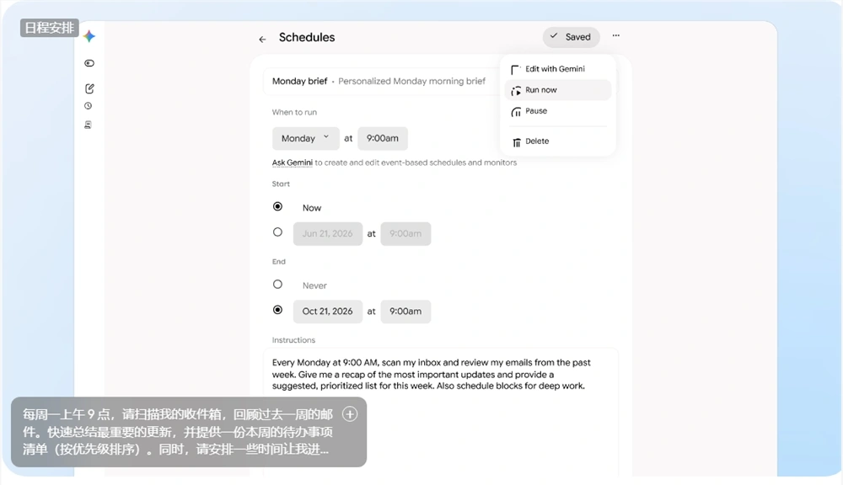Image resolution: width=843 pixels, height=485 pixels.
Task: Click the 9:00am run time field
Action: click(382, 139)
